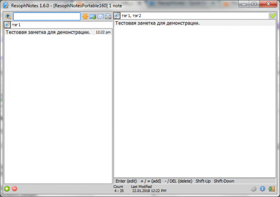This screenshot has height=197, width=280.
Task: Open settings with the gear icon
Action: (x=253, y=189)
